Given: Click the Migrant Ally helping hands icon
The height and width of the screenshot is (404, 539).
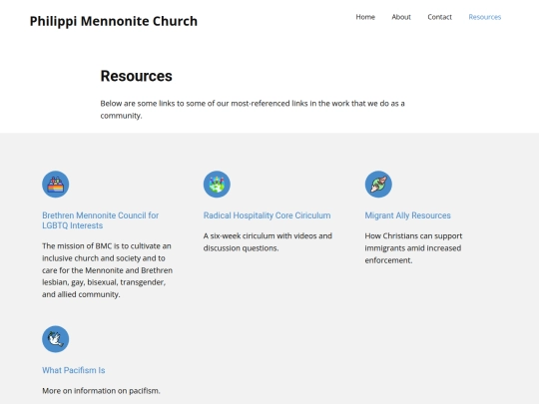Looking at the screenshot, I should click(x=378, y=185).
